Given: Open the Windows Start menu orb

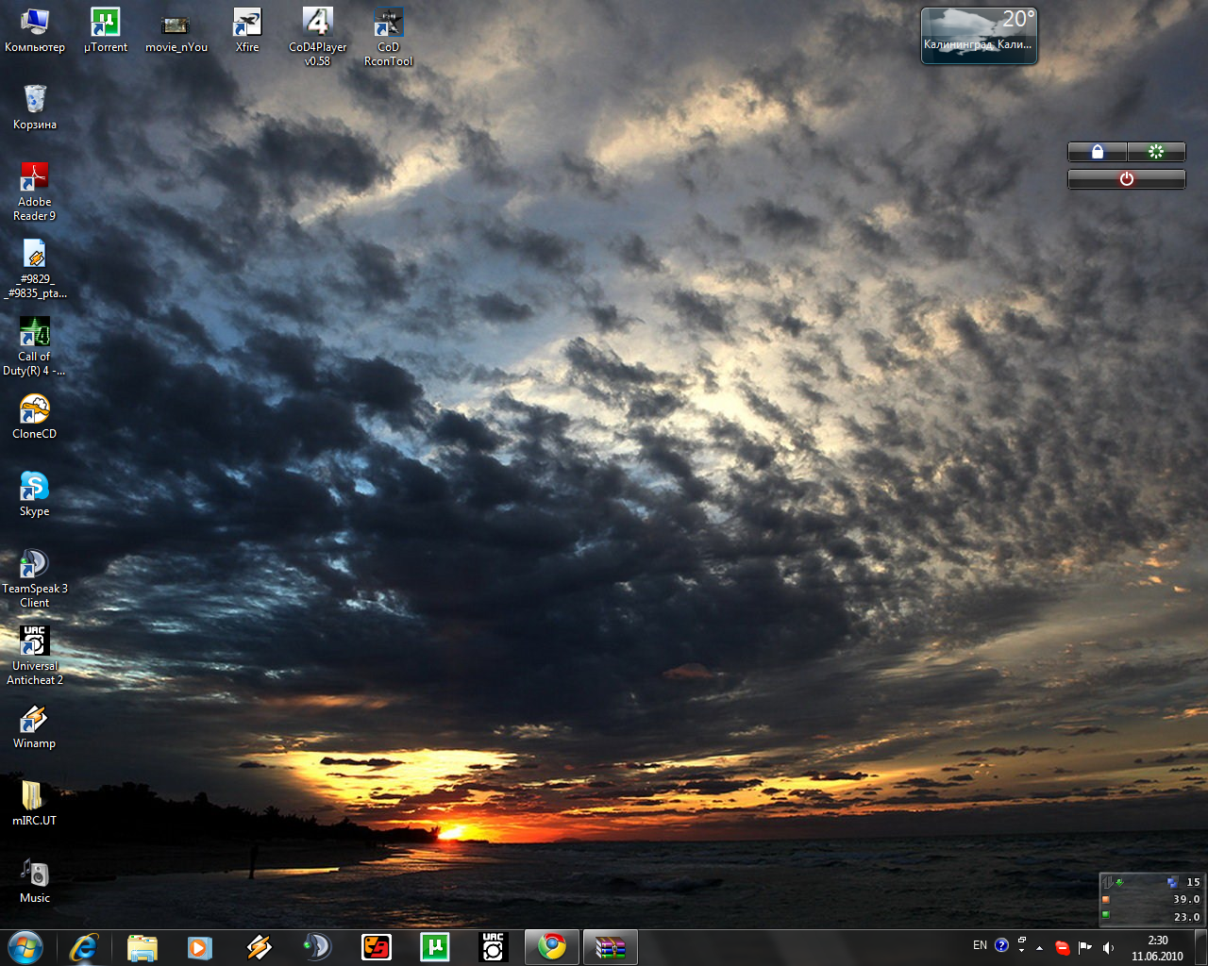Looking at the screenshot, I should (x=25, y=947).
